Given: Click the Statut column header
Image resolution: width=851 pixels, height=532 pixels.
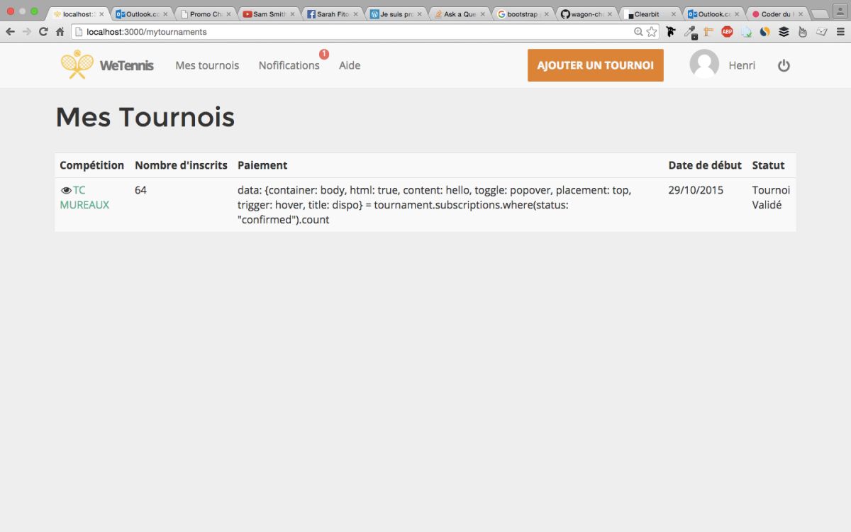Looking at the screenshot, I should pyautogui.click(x=768, y=165).
